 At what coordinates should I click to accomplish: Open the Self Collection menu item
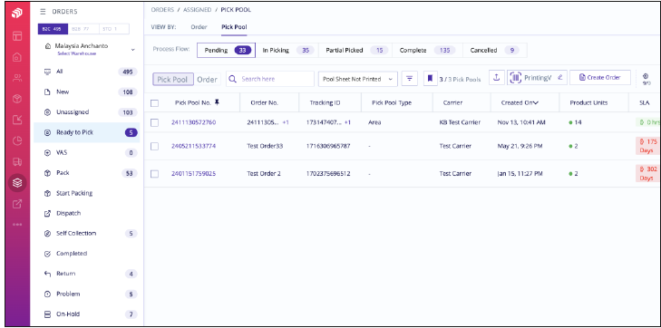click(x=86, y=233)
